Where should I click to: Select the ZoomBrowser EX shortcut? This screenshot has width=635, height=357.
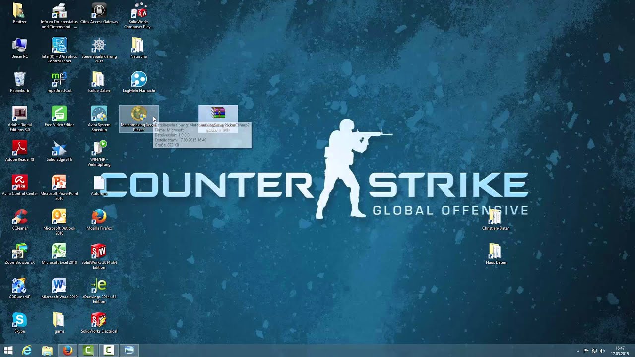pos(20,254)
